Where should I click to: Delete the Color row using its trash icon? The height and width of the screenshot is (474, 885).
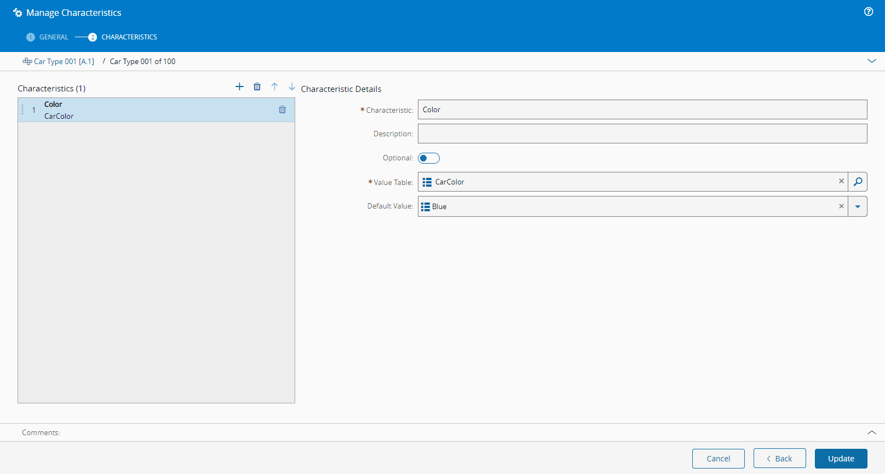coord(282,109)
